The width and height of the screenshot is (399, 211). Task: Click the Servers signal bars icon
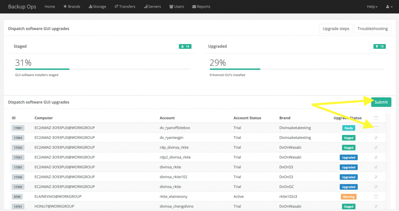(x=146, y=7)
